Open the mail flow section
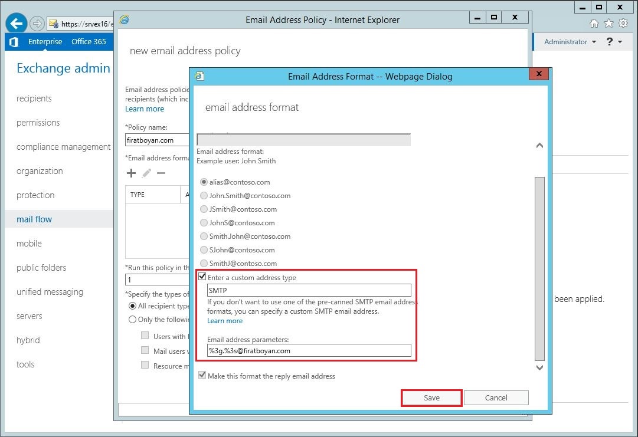 tap(34, 219)
